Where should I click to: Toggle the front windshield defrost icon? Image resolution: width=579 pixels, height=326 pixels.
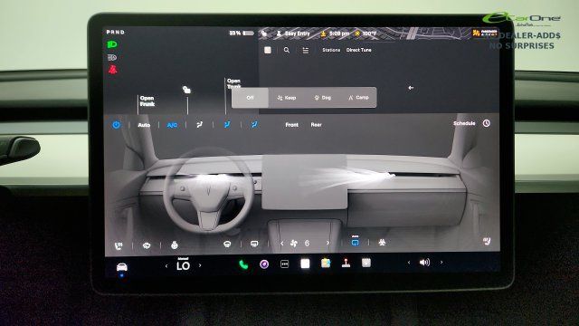147,245
